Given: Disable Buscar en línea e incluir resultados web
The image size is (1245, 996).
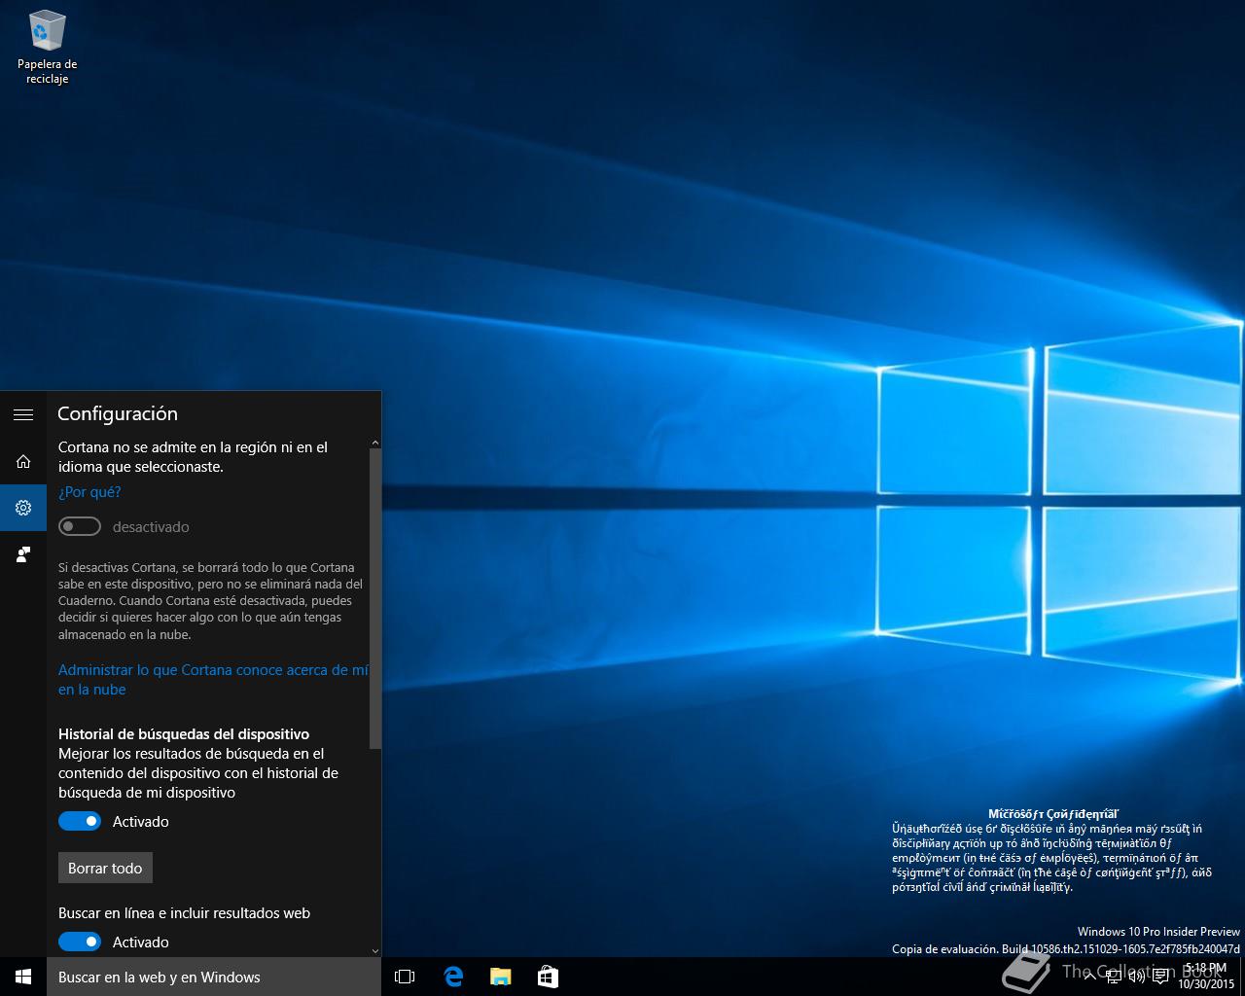Looking at the screenshot, I should coord(80,942).
